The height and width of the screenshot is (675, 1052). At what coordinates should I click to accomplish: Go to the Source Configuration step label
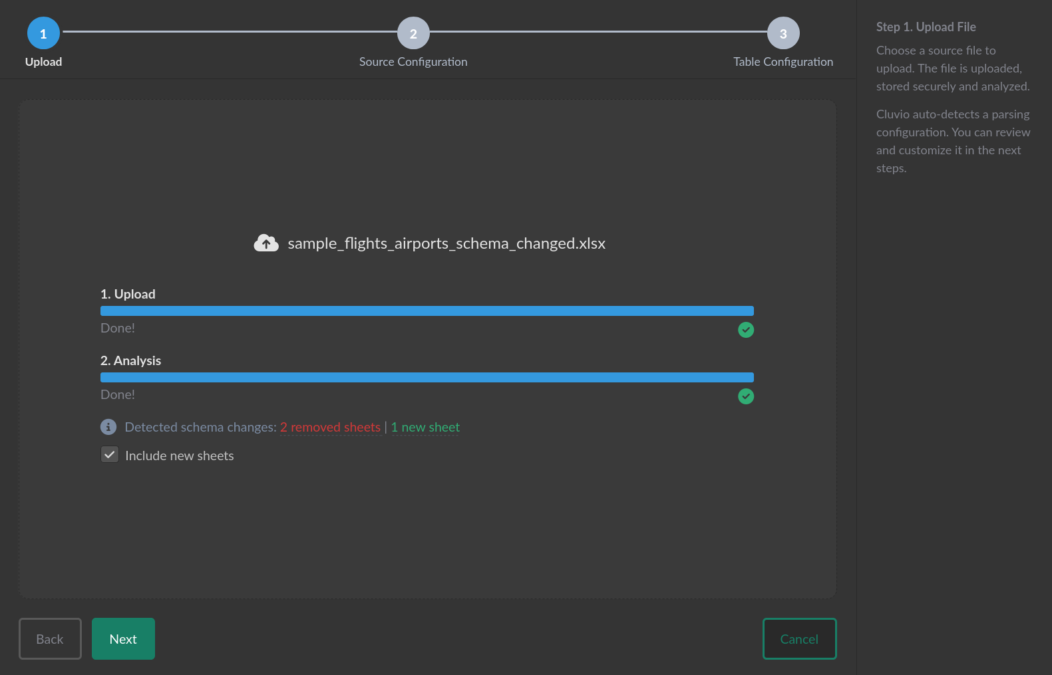[413, 62]
